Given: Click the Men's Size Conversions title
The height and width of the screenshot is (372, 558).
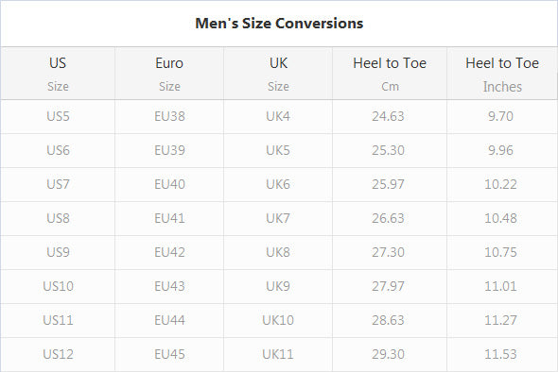Looking at the screenshot, I should (x=279, y=24).
